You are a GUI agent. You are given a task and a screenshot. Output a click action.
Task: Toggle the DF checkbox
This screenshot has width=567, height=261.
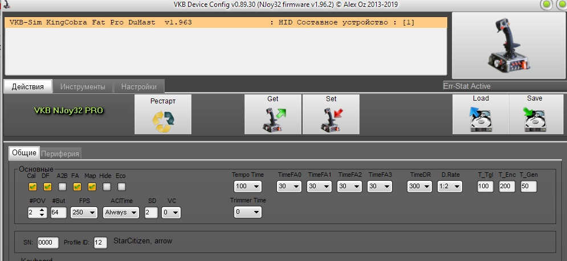(47, 187)
